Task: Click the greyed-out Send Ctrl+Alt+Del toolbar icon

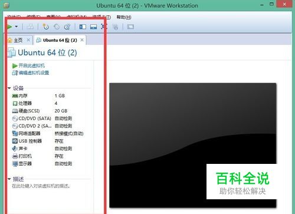Action: tap(30, 27)
